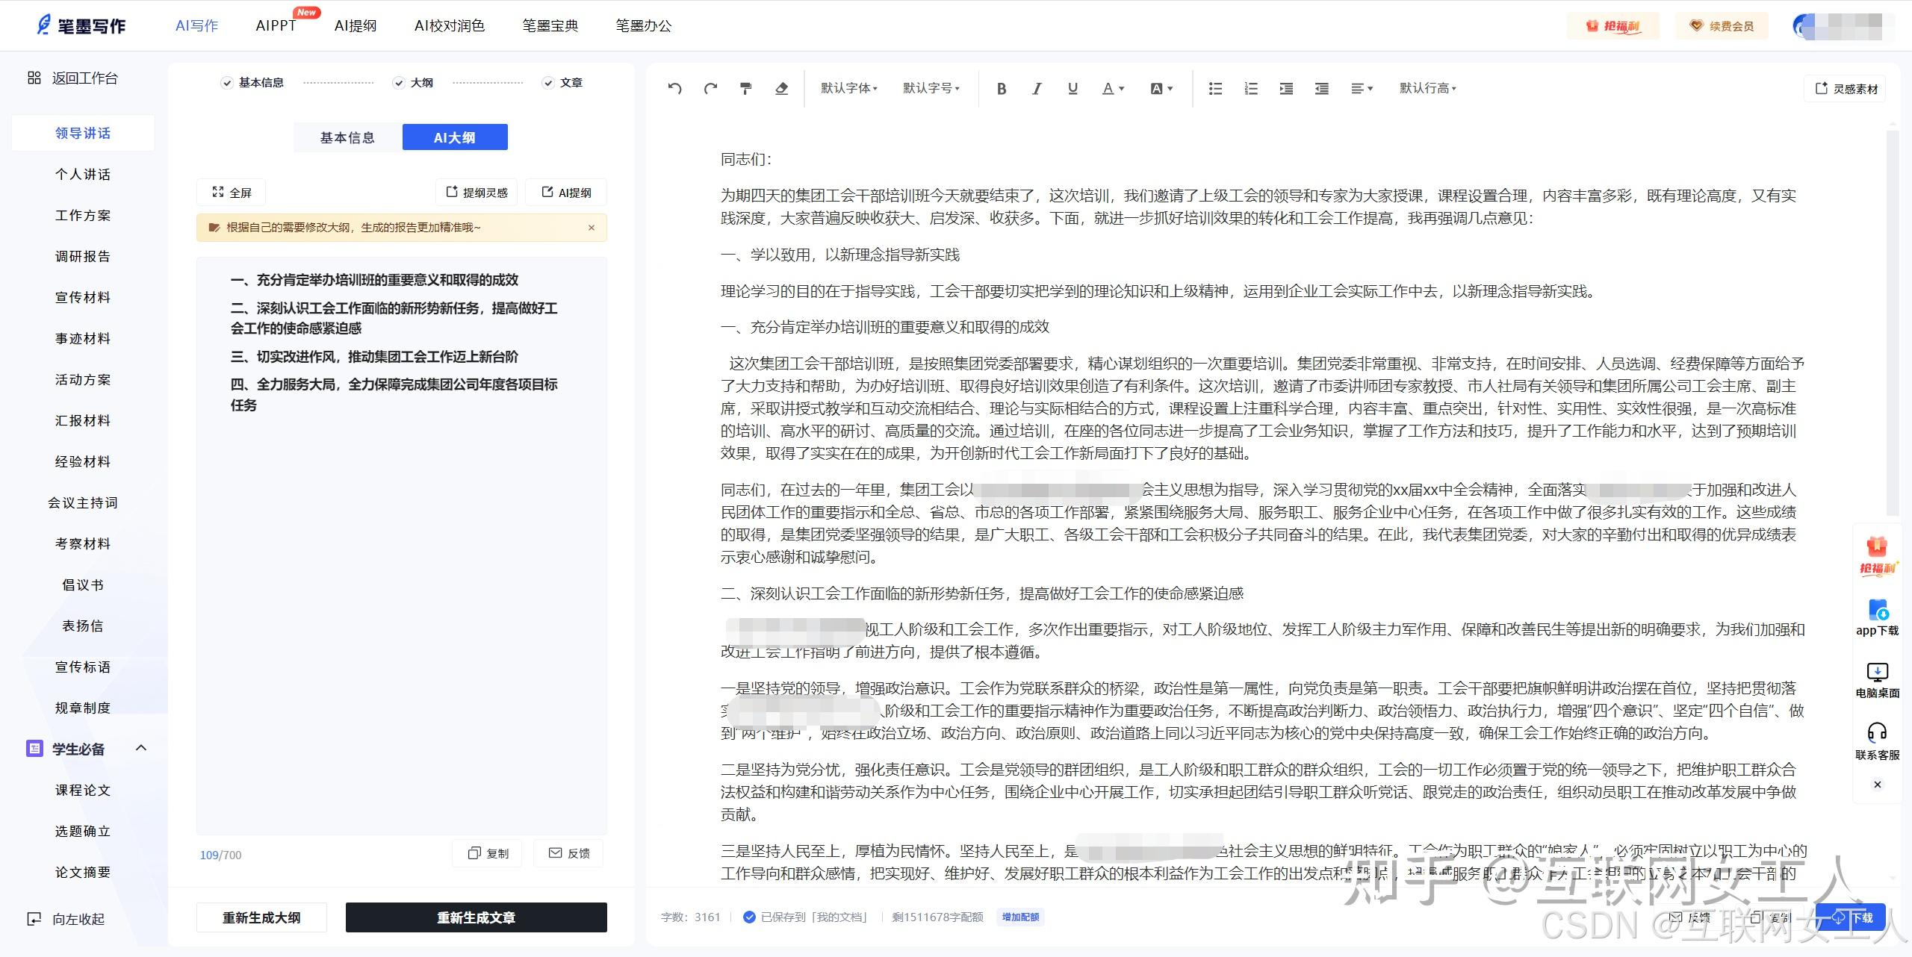Select 领导讲话 in the sidebar
The height and width of the screenshot is (957, 1912).
tap(83, 133)
